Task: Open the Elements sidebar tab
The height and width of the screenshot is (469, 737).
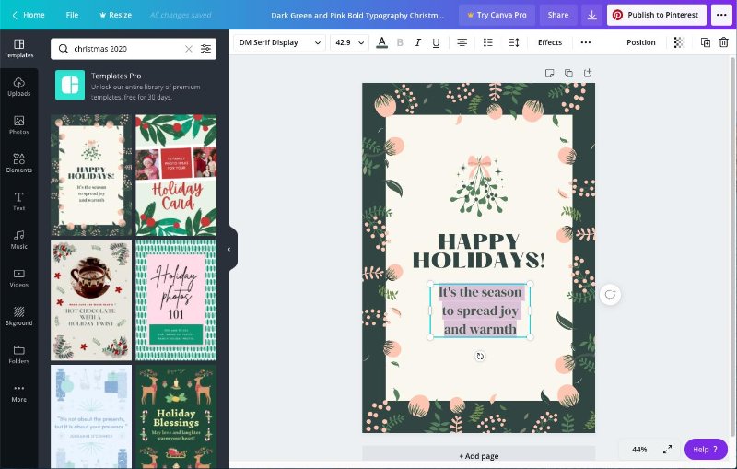Action: click(x=18, y=163)
